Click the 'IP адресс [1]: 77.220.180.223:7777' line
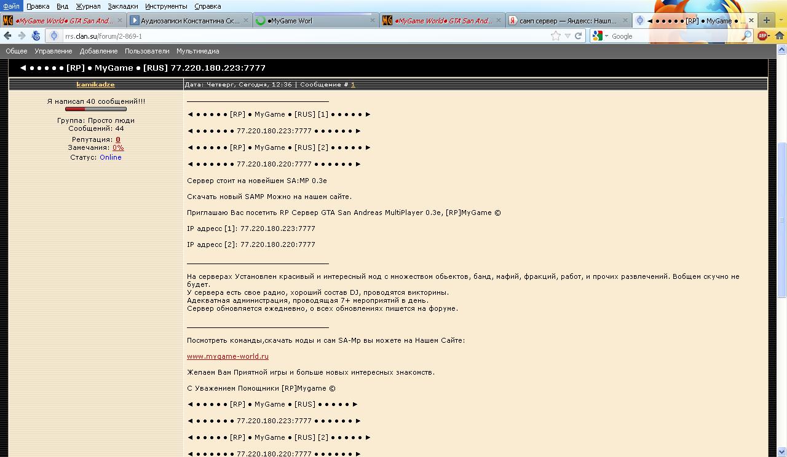787x457 pixels. point(251,228)
